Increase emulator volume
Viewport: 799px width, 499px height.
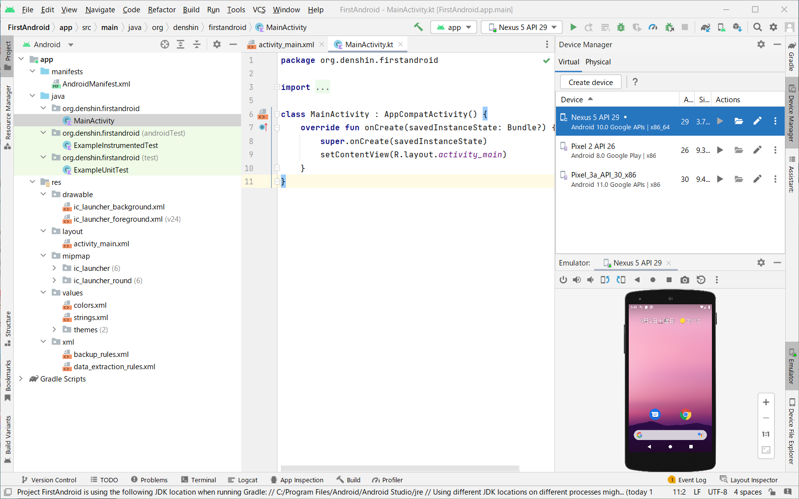click(577, 280)
